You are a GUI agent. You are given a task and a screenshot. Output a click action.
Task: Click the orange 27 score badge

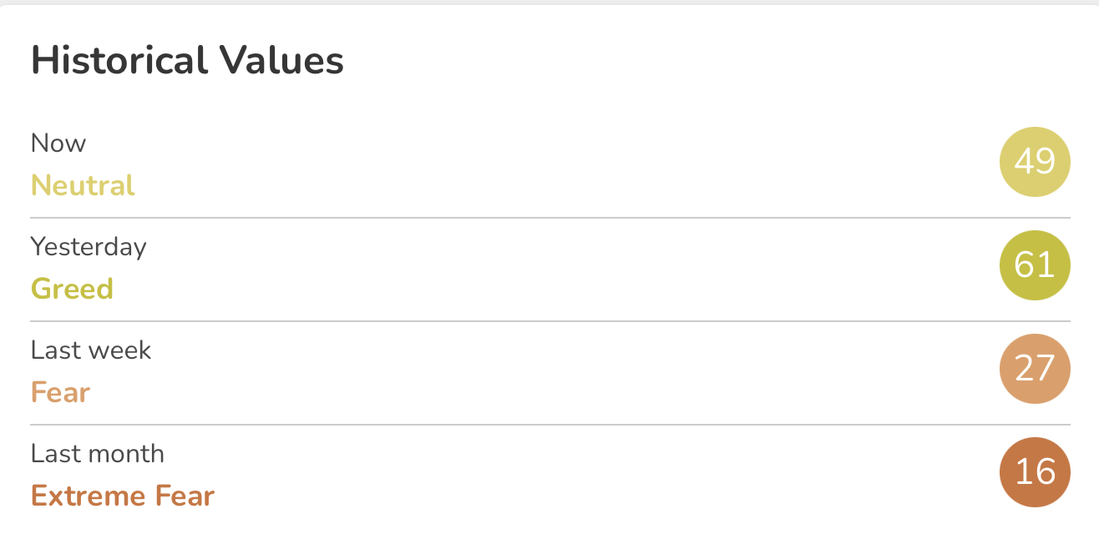click(1035, 369)
